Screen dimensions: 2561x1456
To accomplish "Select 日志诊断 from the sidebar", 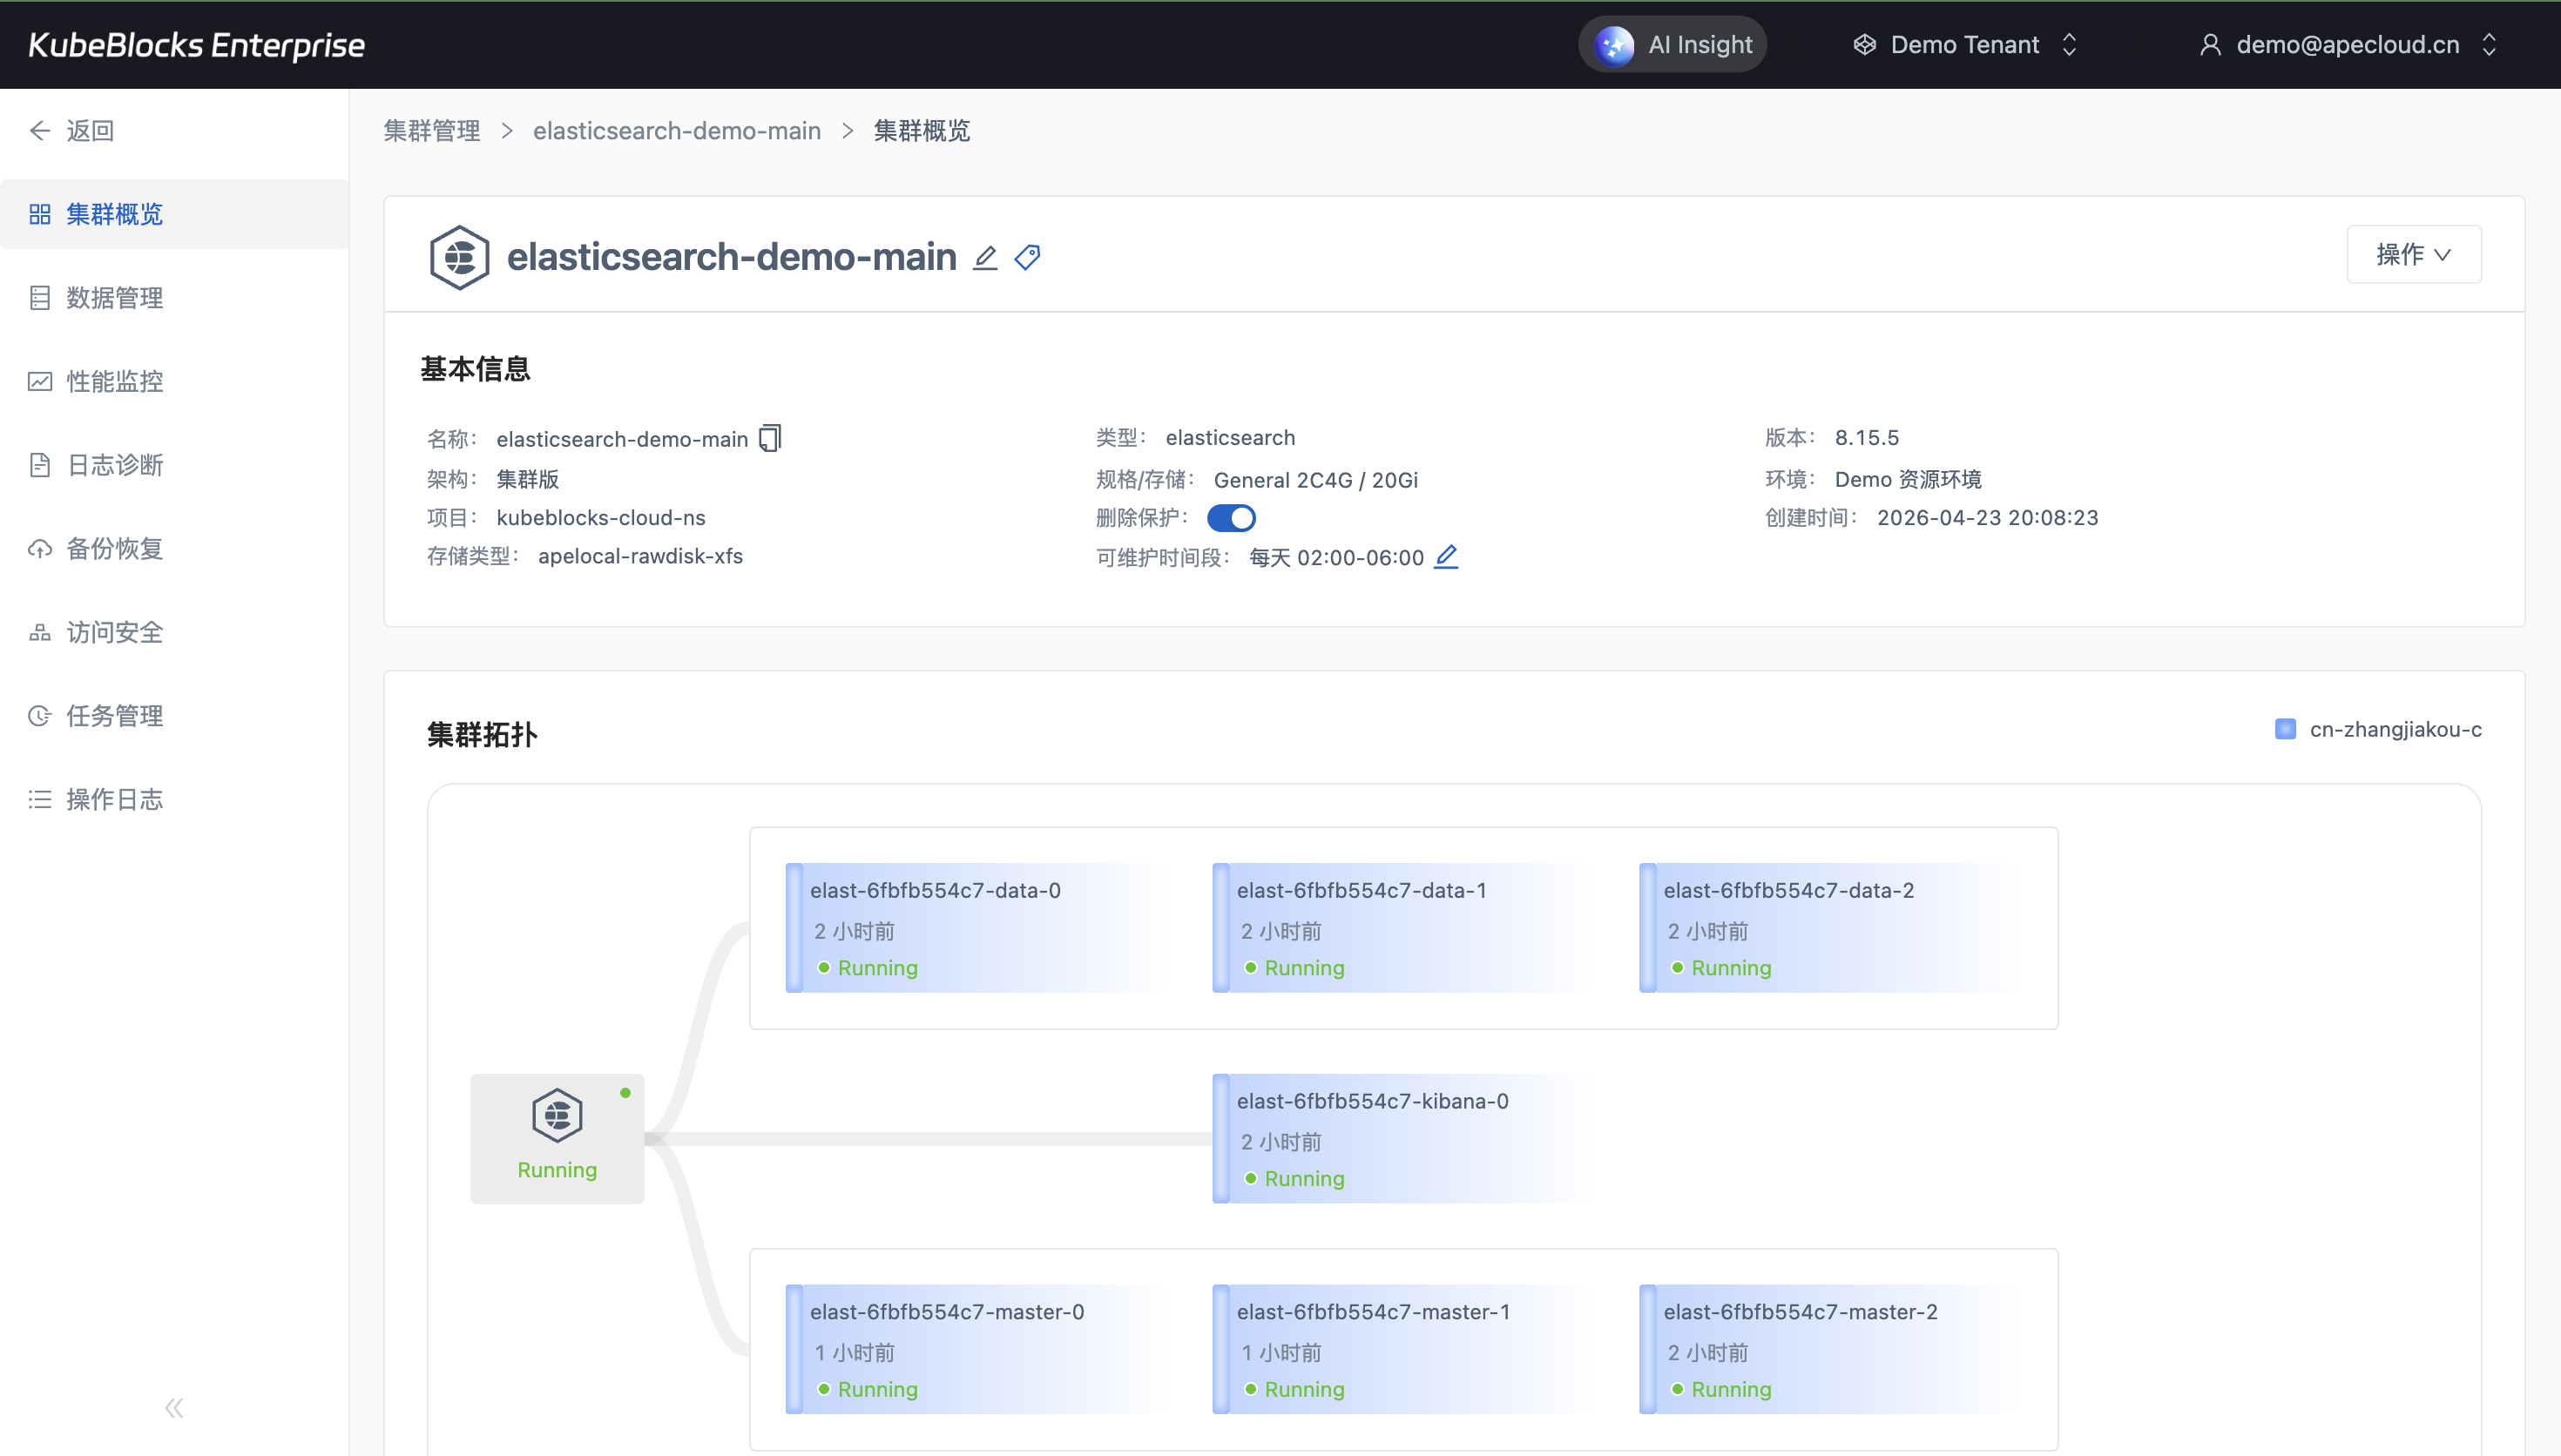I will 114,465.
